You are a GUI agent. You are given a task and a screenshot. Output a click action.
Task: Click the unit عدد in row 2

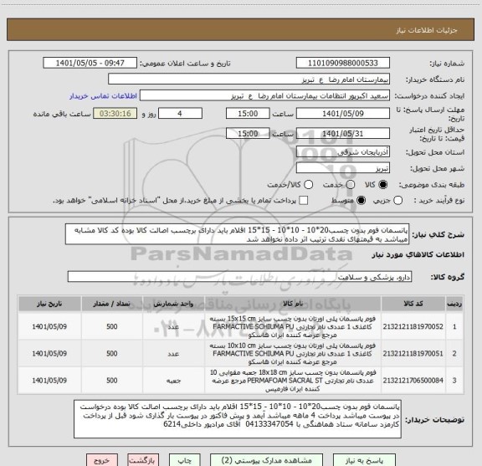pos(173,354)
